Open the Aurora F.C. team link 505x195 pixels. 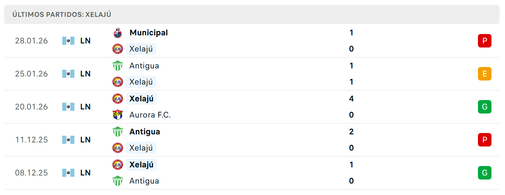pos(150,115)
